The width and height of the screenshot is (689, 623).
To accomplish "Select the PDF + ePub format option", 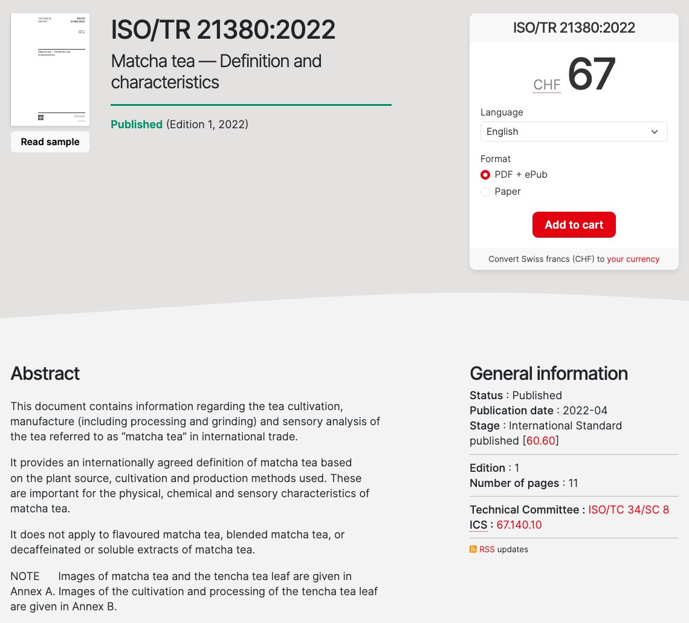I will 485,175.
